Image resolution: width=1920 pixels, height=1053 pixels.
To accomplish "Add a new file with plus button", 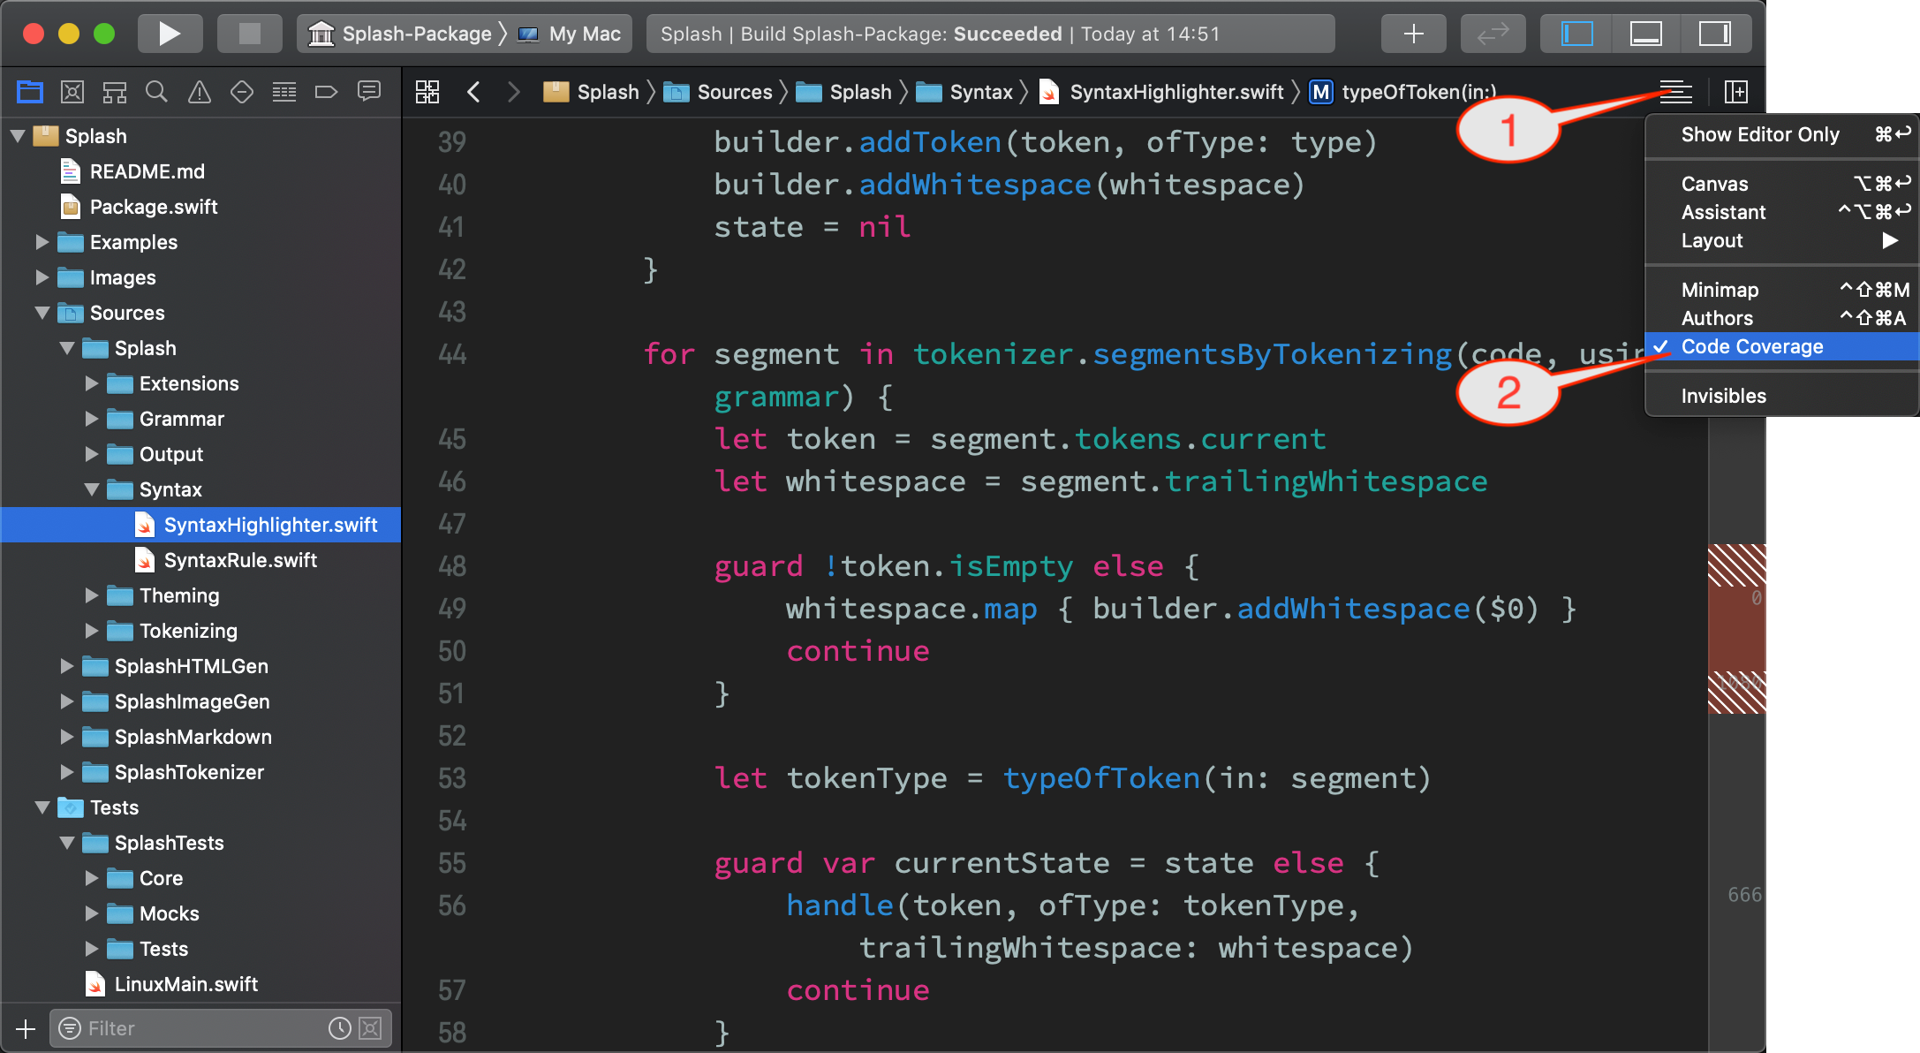I will pyautogui.click(x=26, y=1028).
